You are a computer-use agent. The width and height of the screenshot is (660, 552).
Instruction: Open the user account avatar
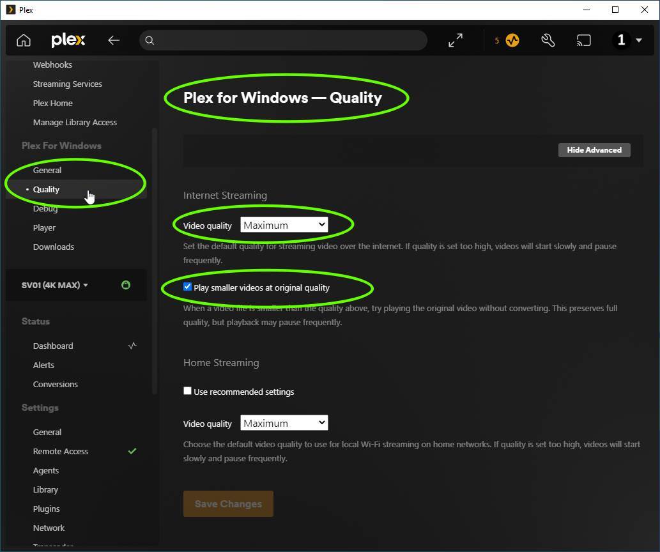(621, 40)
